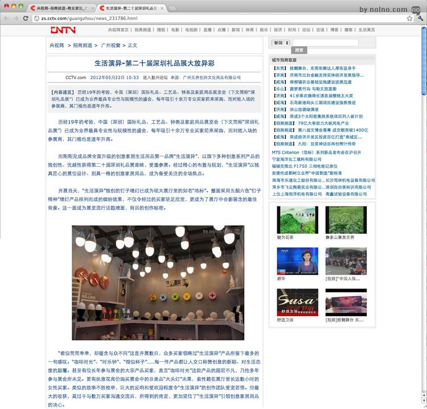This screenshot has height=409, width=427.
Task: Open the 新闻 search category dropdown
Action: [x=281, y=43]
